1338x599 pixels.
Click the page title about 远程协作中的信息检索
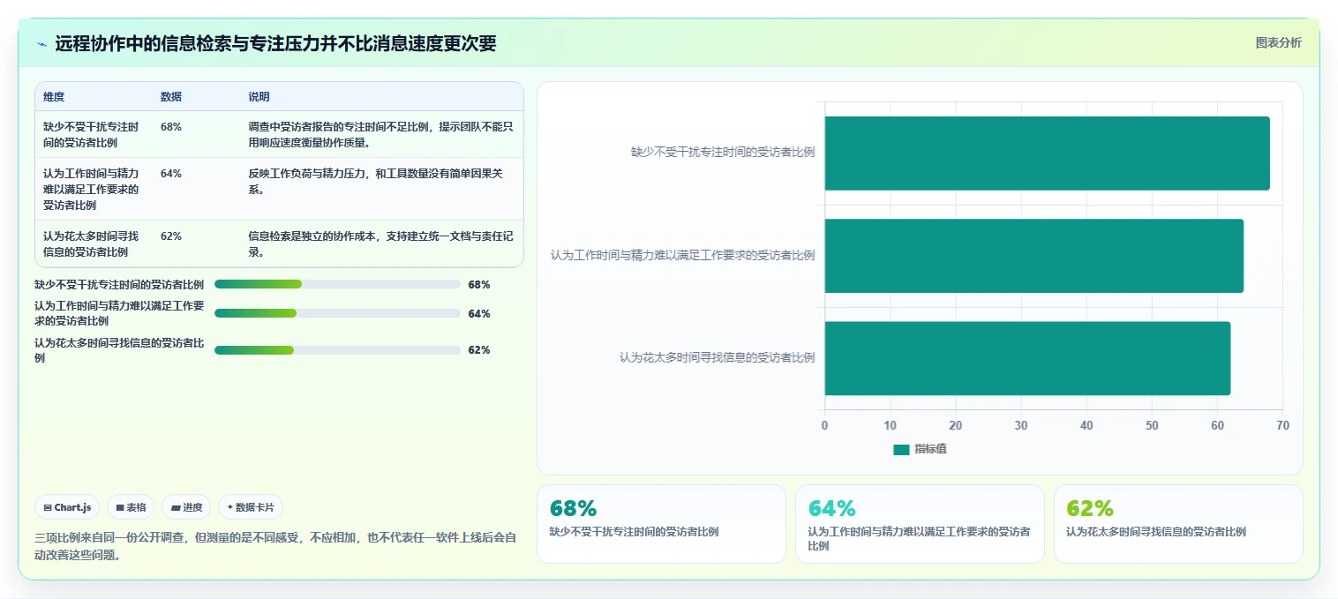coord(275,44)
